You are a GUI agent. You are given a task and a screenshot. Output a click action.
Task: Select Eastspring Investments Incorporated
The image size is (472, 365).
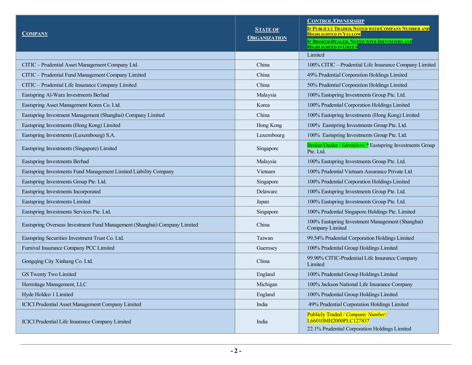pyautogui.click(x=61, y=191)
